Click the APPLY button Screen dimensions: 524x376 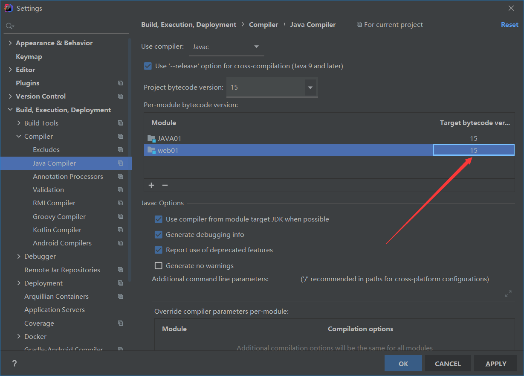(x=496, y=364)
